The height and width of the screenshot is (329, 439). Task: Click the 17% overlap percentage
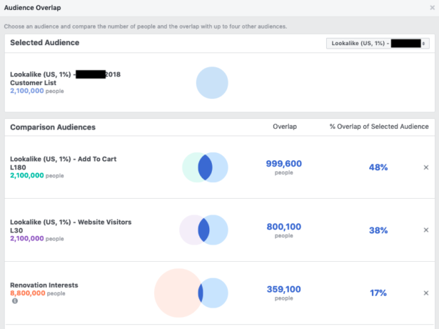coord(378,293)
